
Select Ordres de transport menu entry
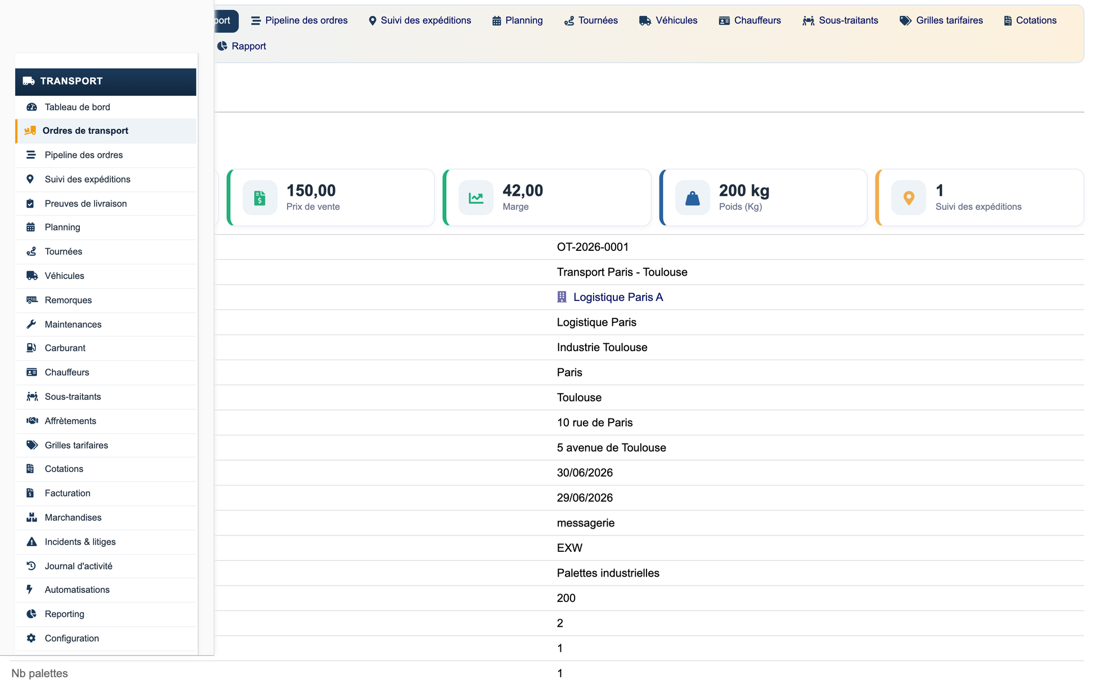[106, 130]
